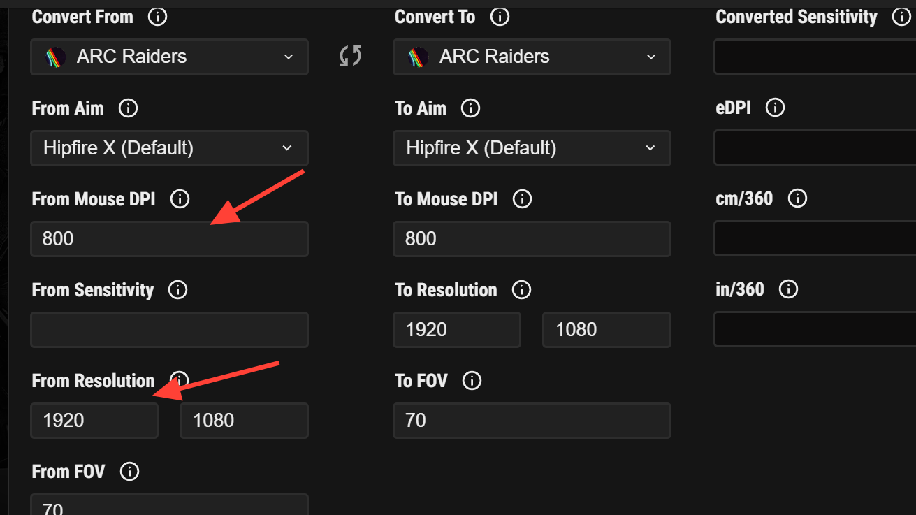Click the info icon beside Convert To
This screenshot has height=515, width=916.
(500, 17)
